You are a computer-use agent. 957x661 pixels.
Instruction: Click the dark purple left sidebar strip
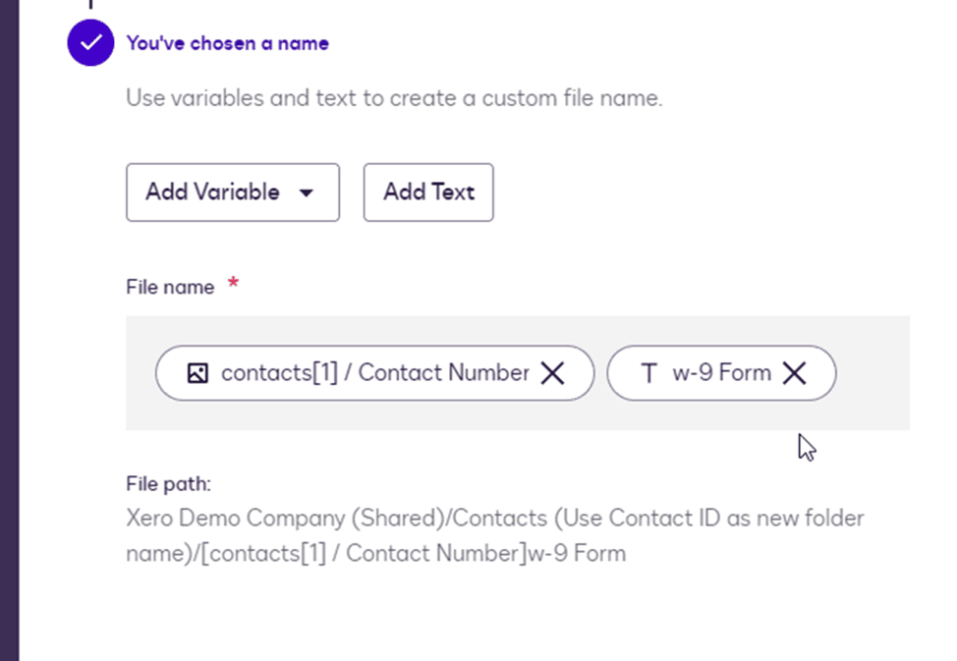tap(9, 330)
